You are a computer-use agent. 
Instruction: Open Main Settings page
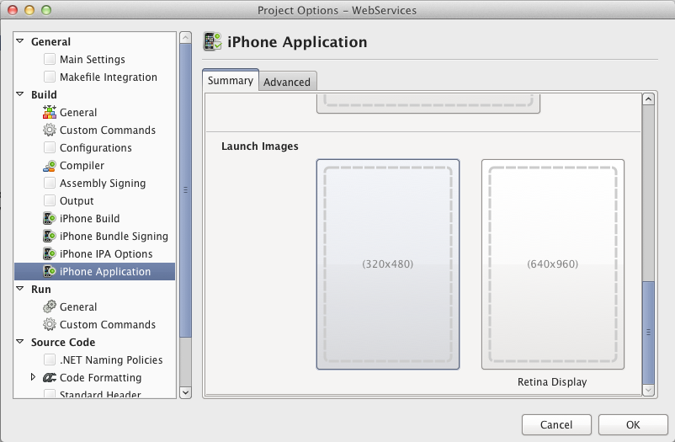[93, 59]
